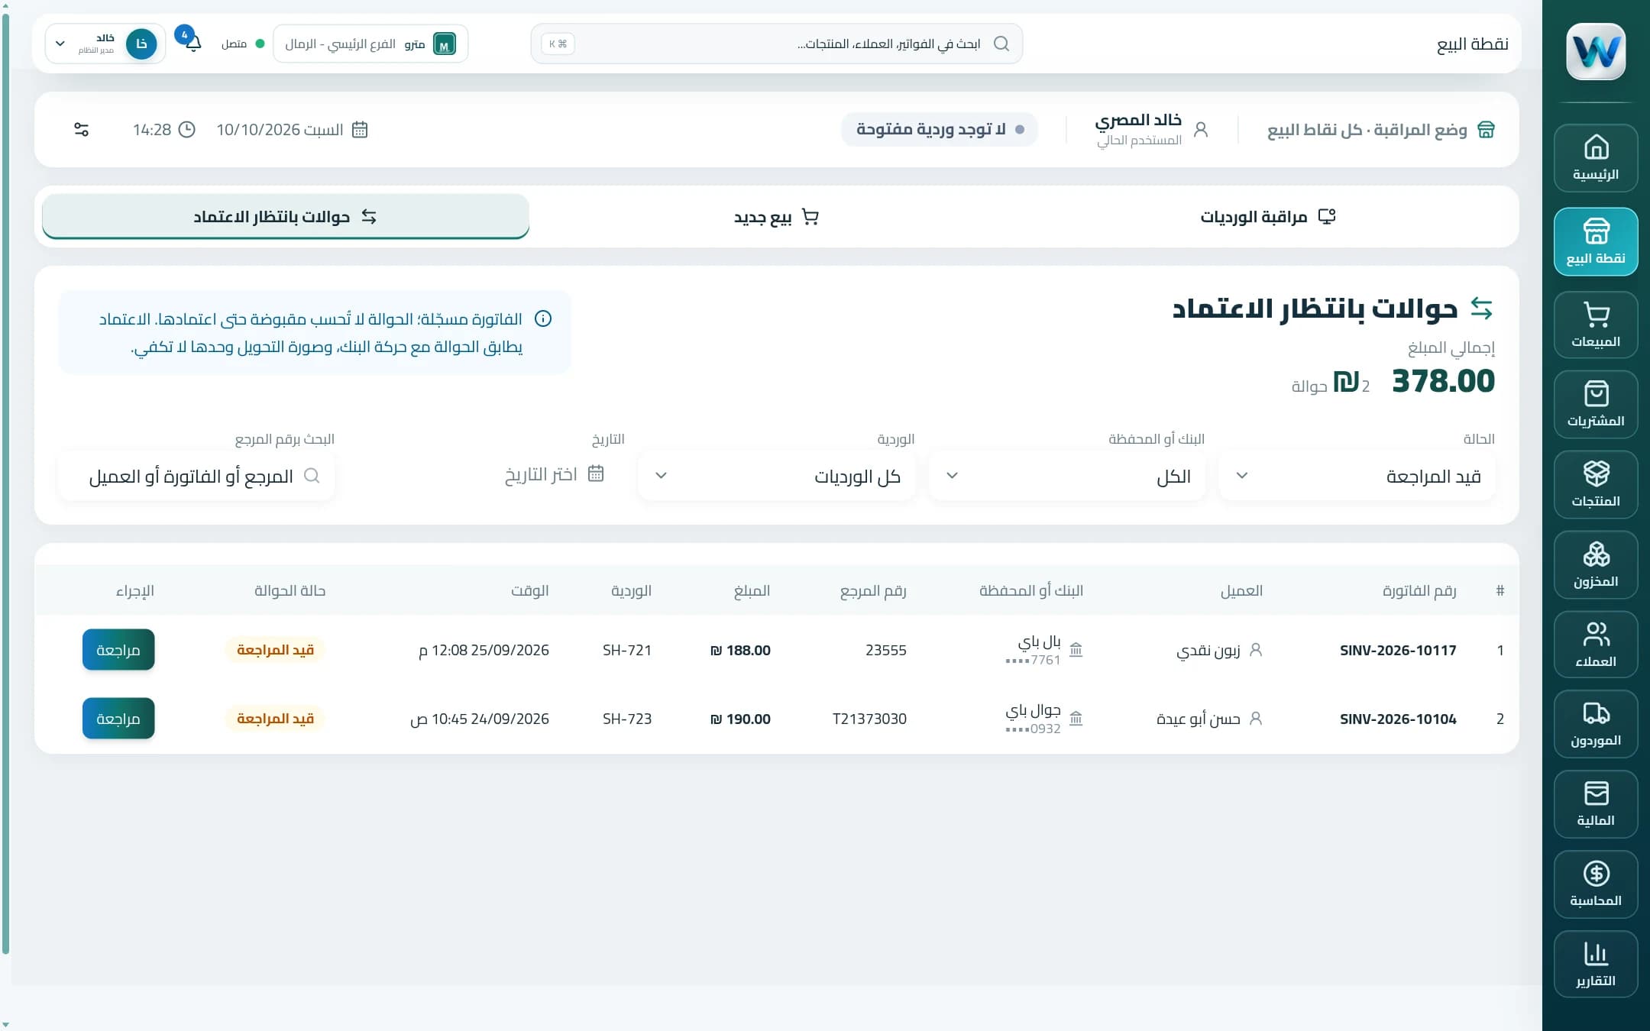Switch to بيع جديد tab

pos(776,217)
